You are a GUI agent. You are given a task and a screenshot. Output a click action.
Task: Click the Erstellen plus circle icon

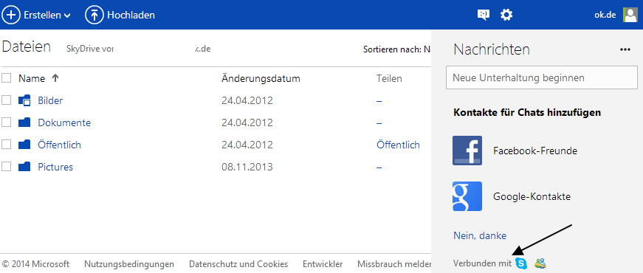(12, 15)
